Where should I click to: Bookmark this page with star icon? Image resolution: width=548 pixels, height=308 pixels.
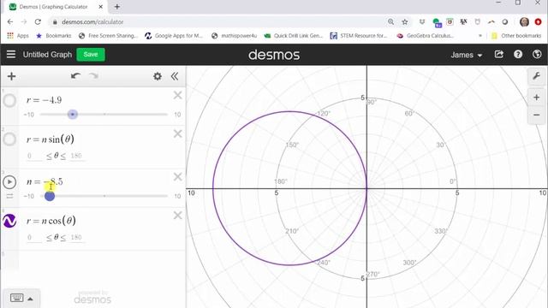405,21
